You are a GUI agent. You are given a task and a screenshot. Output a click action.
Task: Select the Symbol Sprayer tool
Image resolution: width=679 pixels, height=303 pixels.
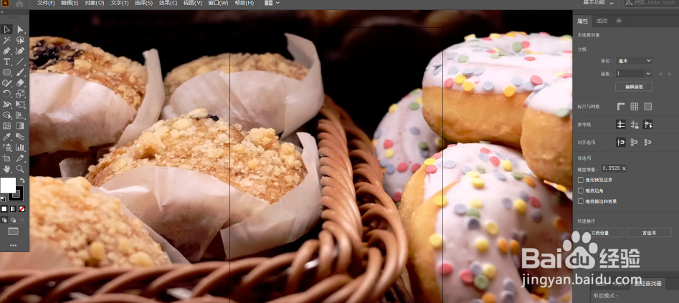(7, 147)
